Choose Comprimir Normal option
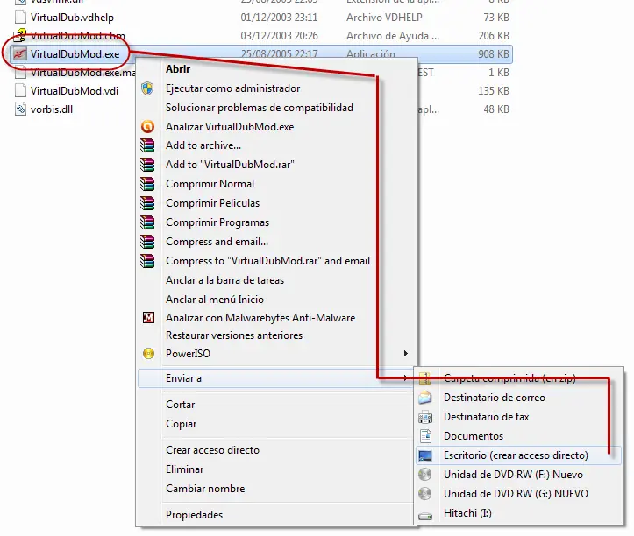This screenshot has width=634, height=536. tap(210, 184)
